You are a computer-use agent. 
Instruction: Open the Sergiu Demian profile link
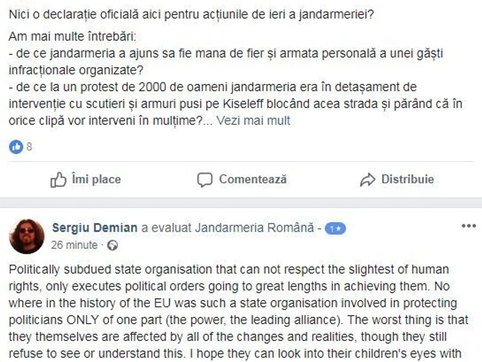[94, 228]
